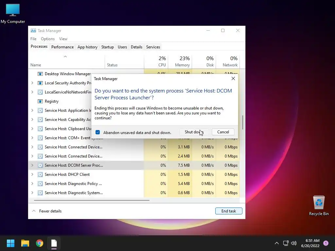Click the Task Manager title bar app icon
This screenshot has width=335, height=251.
point(33,30)
